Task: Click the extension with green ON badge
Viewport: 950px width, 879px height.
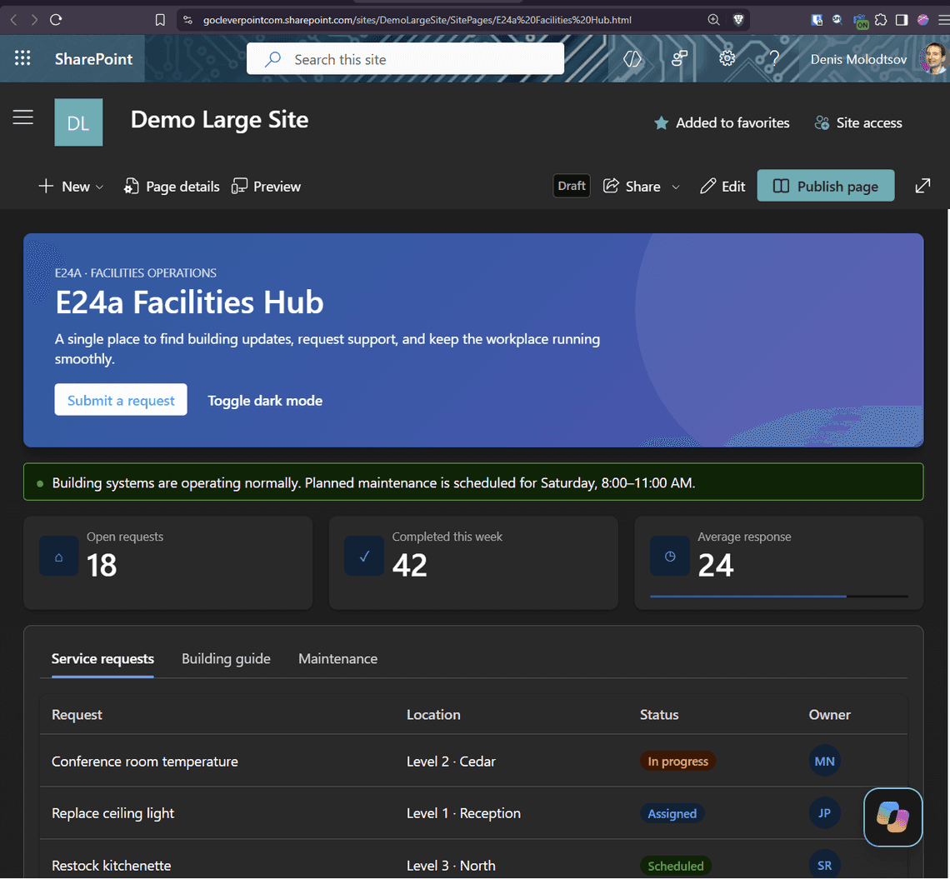Action: click(x=860, y=21)
